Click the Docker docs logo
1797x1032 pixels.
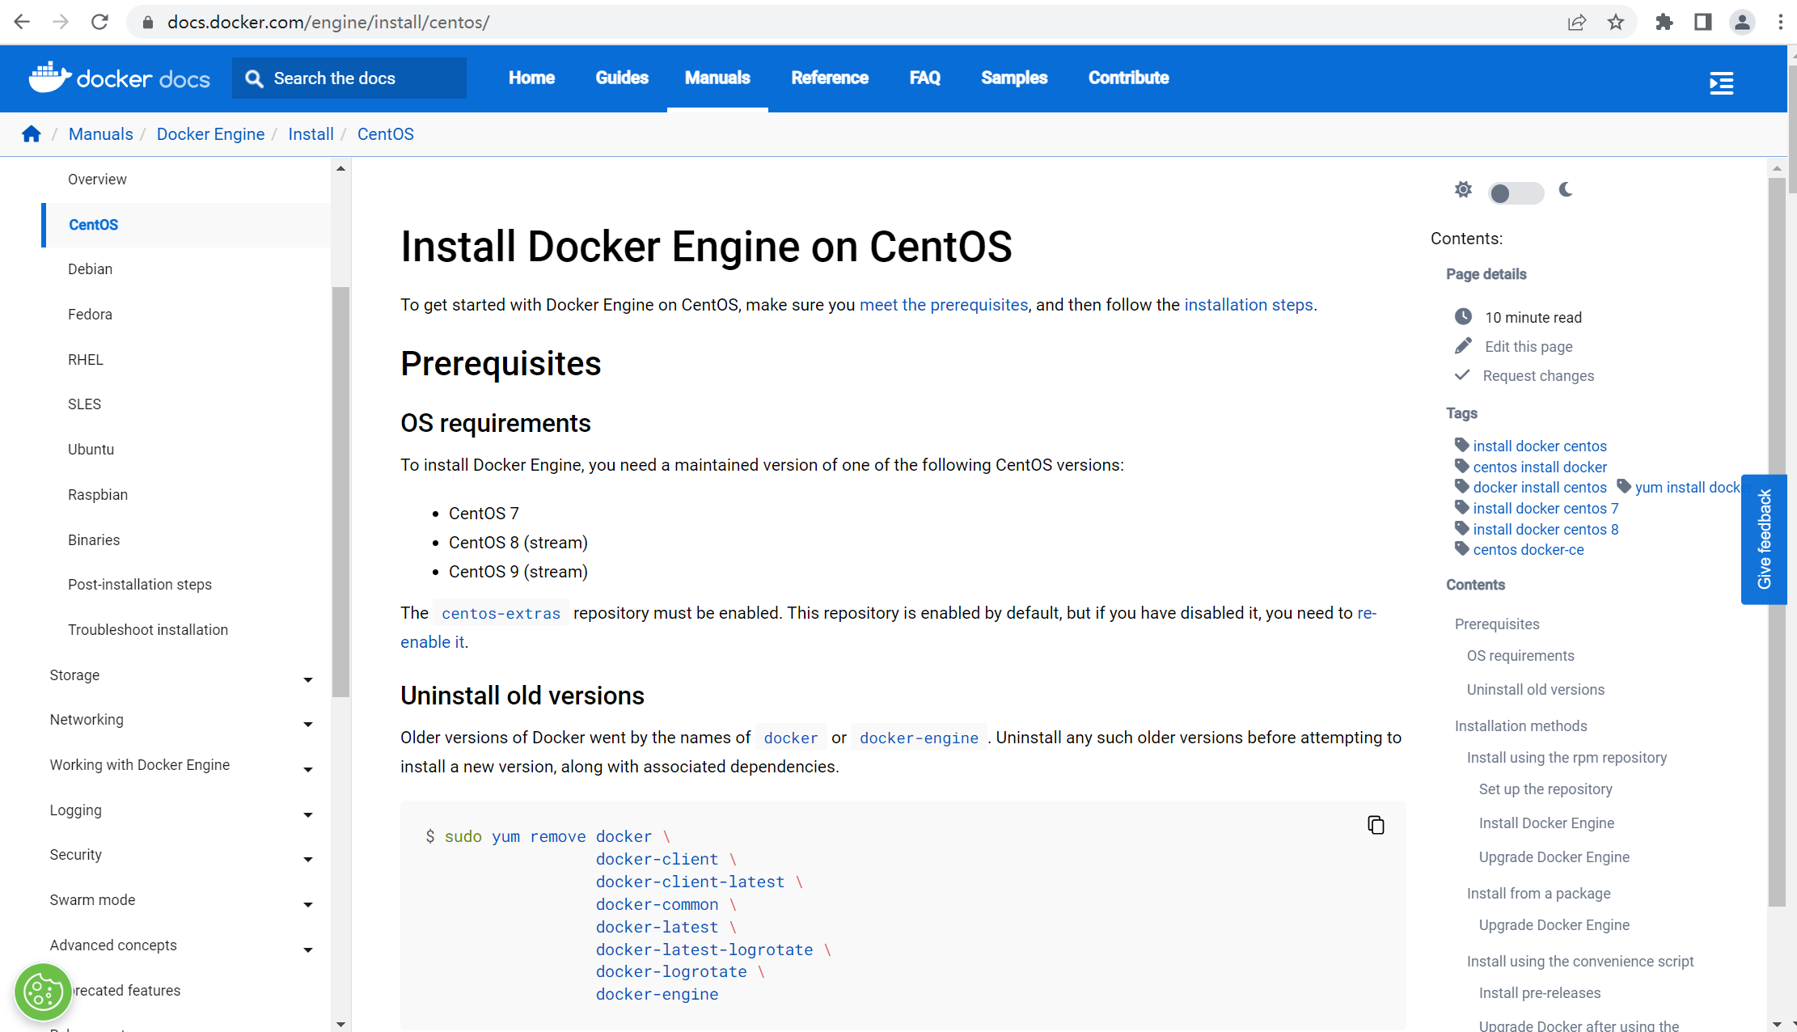pos(118,78)
